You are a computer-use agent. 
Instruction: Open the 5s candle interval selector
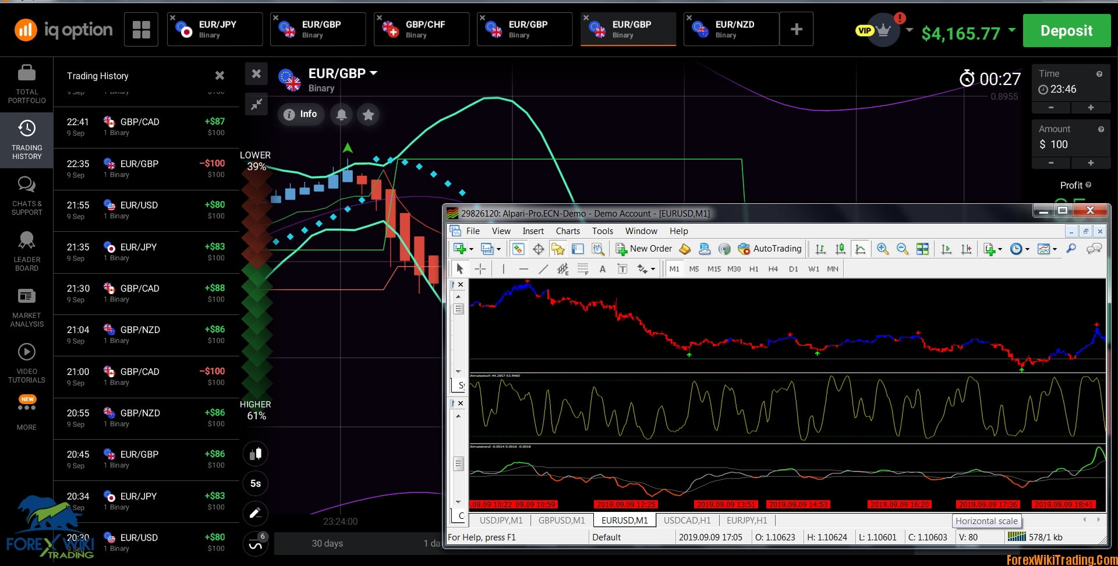[x=256, y=483]
